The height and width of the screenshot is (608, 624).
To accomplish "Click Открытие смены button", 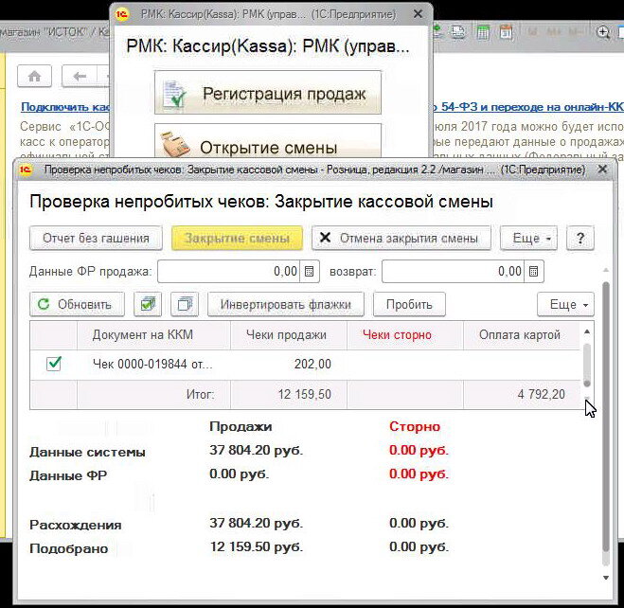I will coord(268,141).
